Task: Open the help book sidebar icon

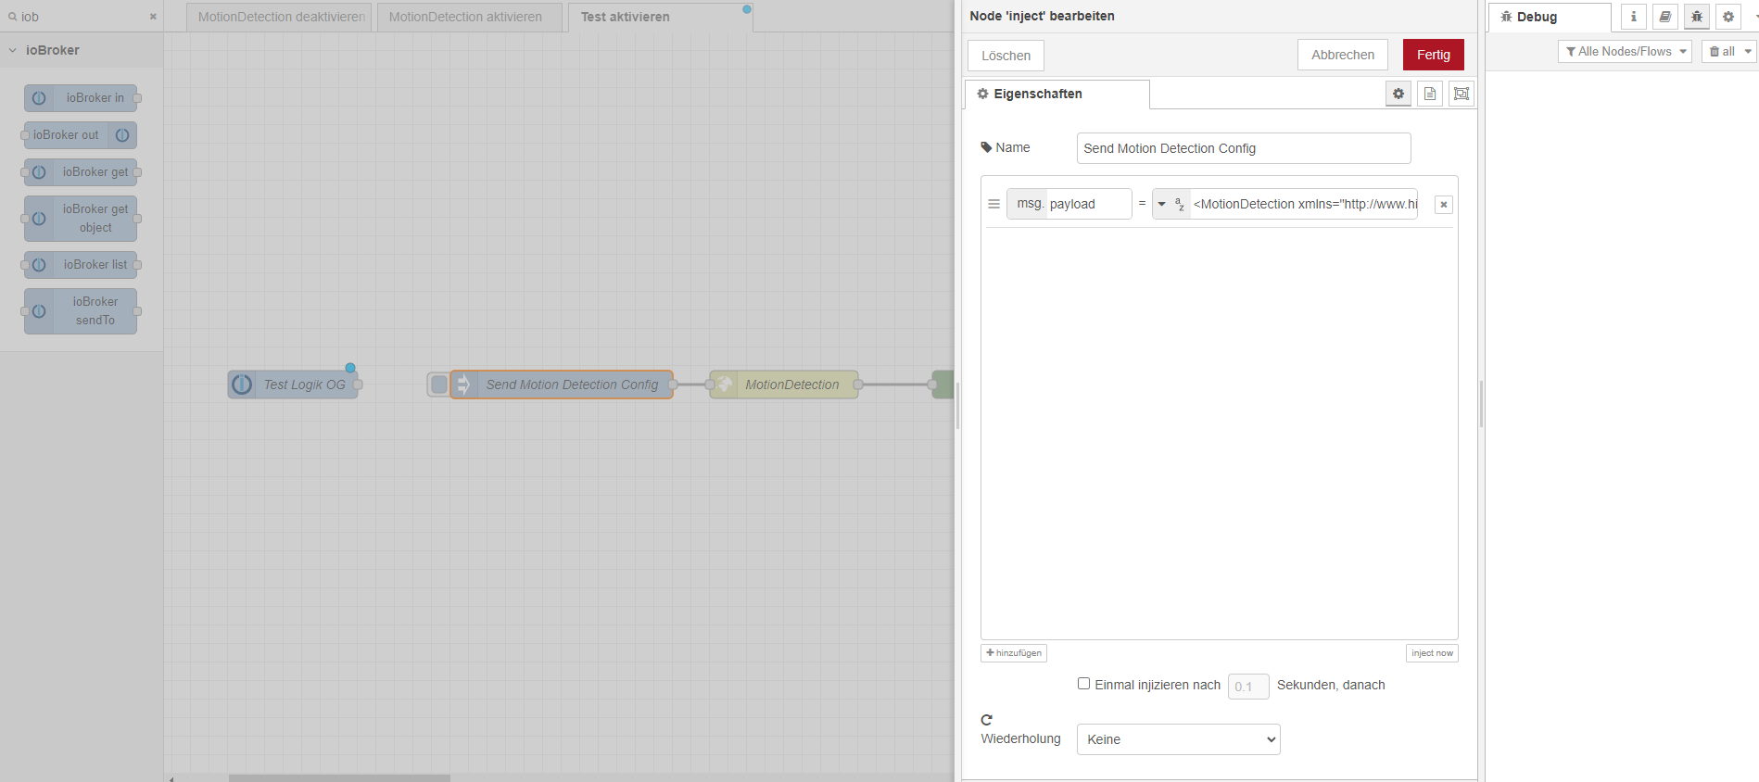Action: (x=1665, y=17)
